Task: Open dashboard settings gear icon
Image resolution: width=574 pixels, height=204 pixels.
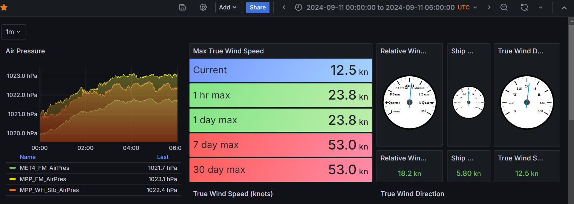Action: [x=203, y=7]
